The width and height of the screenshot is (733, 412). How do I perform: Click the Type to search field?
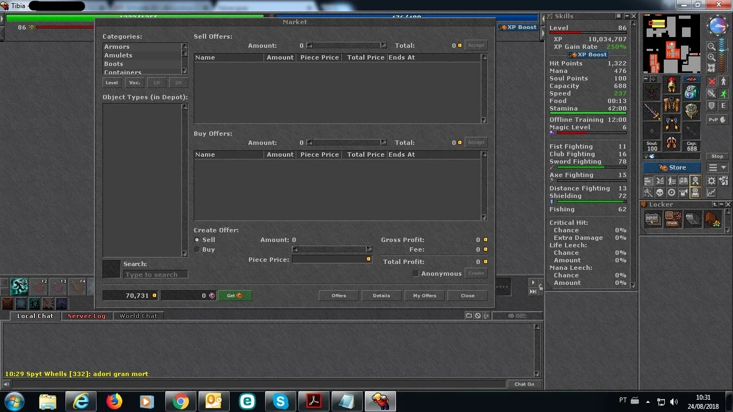pos(156,275)
